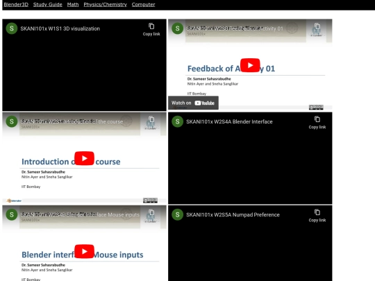
Task: Copy link of Feedback of Activity 01 video
Action: click(317, 29)
